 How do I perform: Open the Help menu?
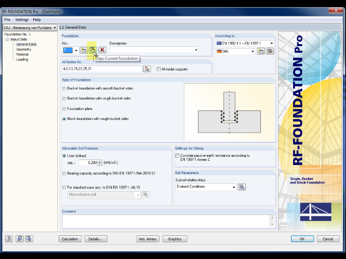pos(37,20)
